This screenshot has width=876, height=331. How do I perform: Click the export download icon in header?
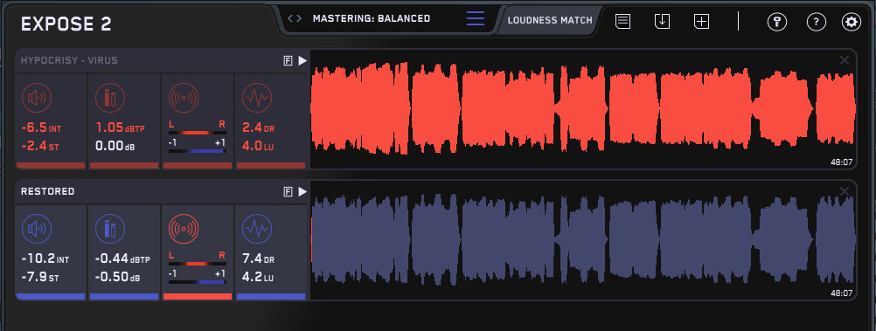point(662,22)
